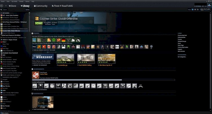Open the f1rest # RoadToMG profile tab
Image resolution: width=212 pixels, height=114 pixels.
(x=62, y=6)
